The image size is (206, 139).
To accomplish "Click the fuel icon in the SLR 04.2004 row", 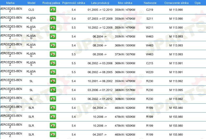I will [x=53, y=108].
